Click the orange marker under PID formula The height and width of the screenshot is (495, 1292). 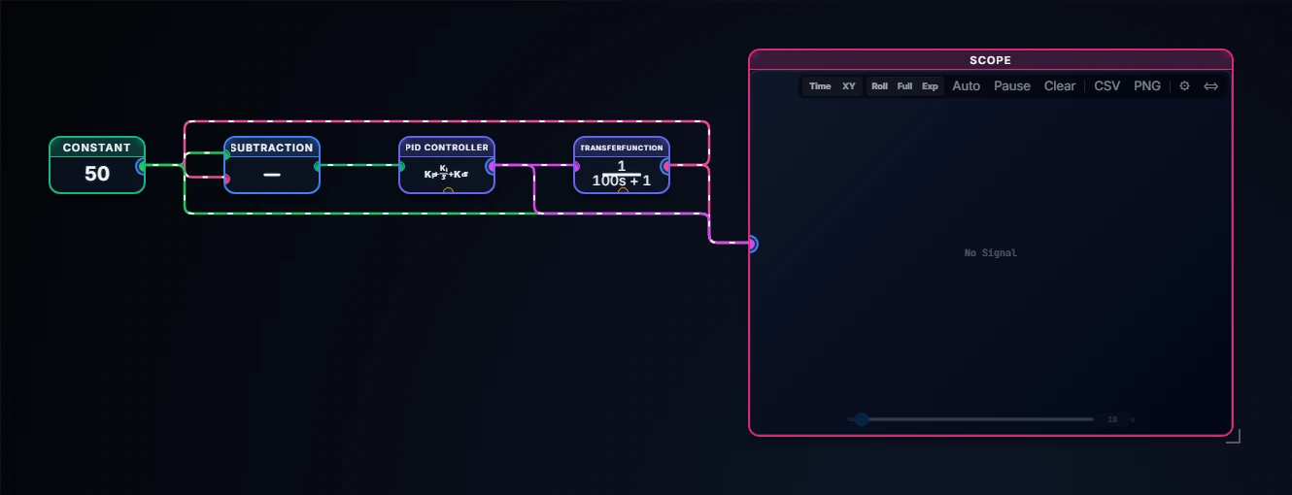[x=448, y=191]
